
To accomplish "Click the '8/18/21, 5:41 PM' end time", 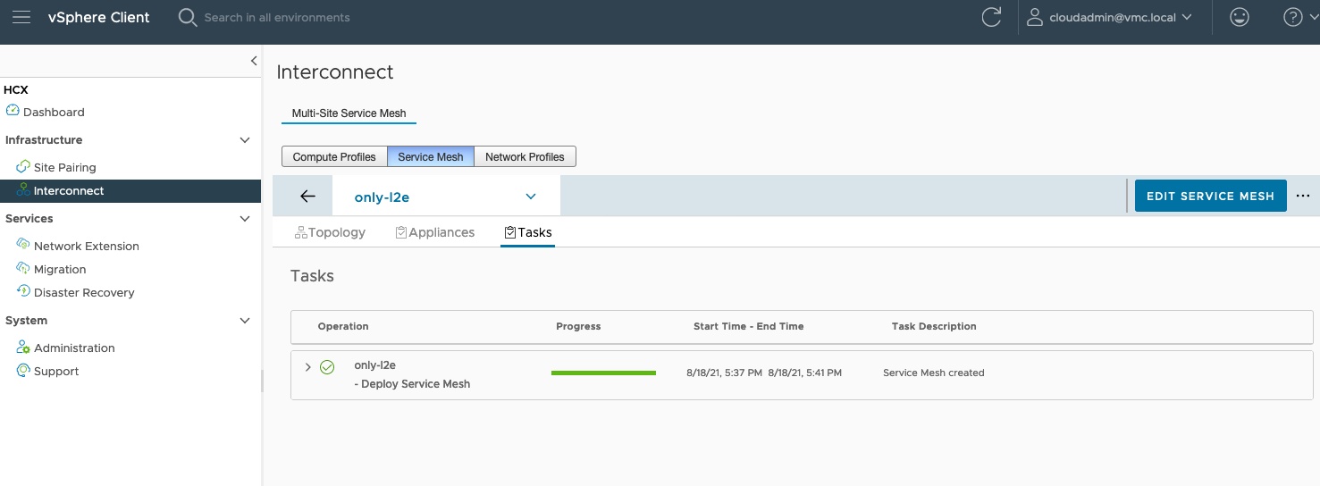I will 804,373.
